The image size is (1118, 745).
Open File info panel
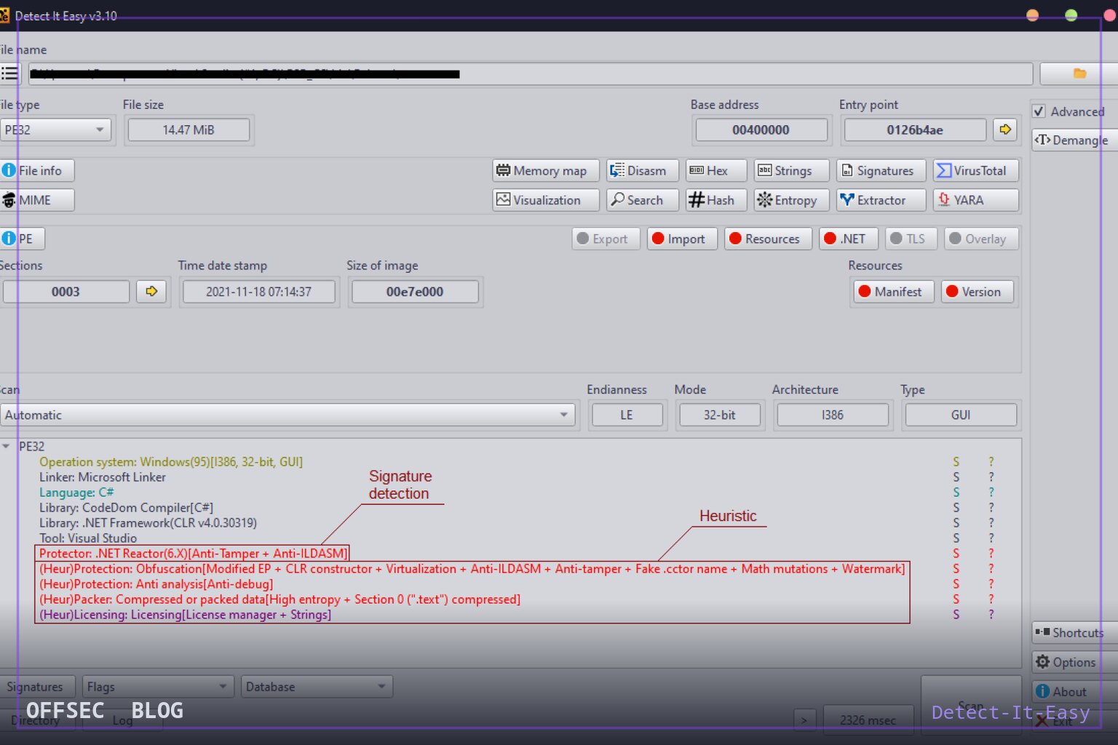(36, 170)
